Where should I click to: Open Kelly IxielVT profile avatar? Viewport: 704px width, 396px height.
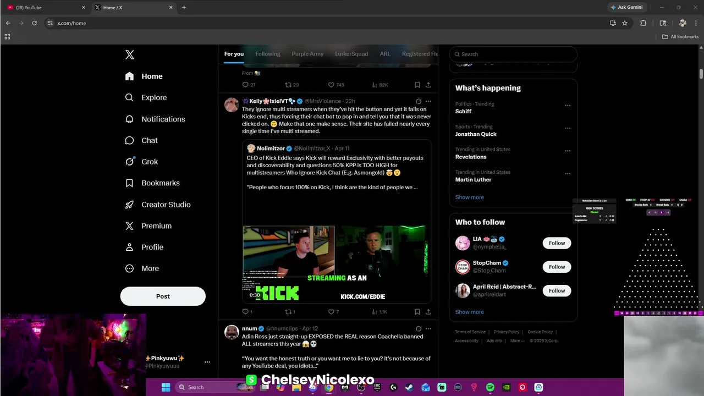point(232,105)
